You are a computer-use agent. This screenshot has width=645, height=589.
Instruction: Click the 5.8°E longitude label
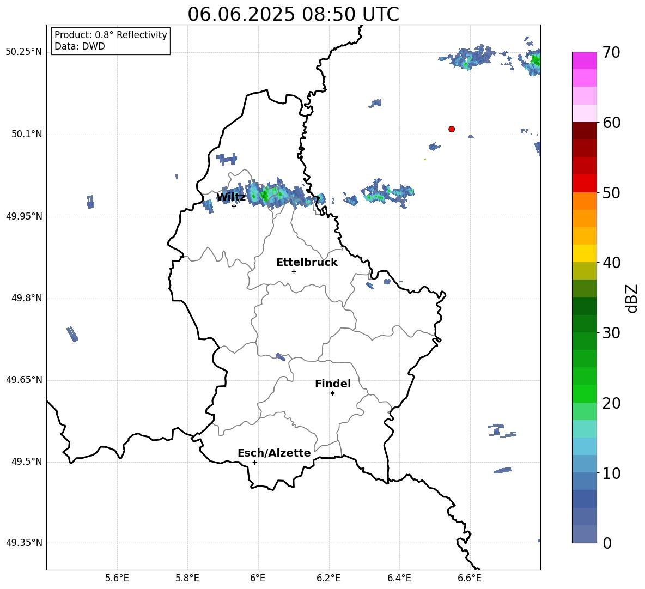(187, 578)
